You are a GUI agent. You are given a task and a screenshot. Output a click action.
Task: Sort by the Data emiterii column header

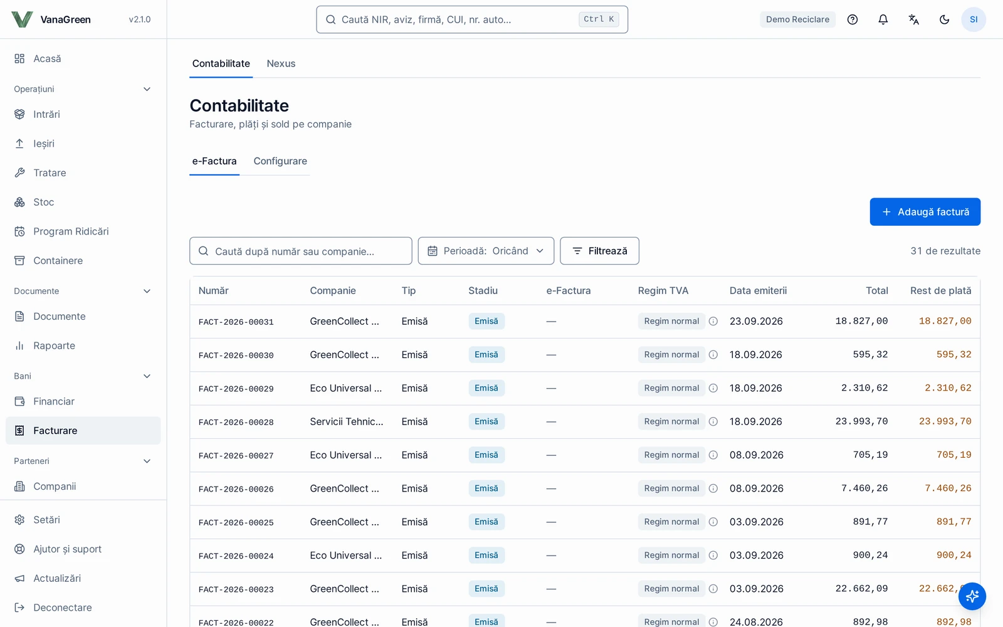point(758,291)
